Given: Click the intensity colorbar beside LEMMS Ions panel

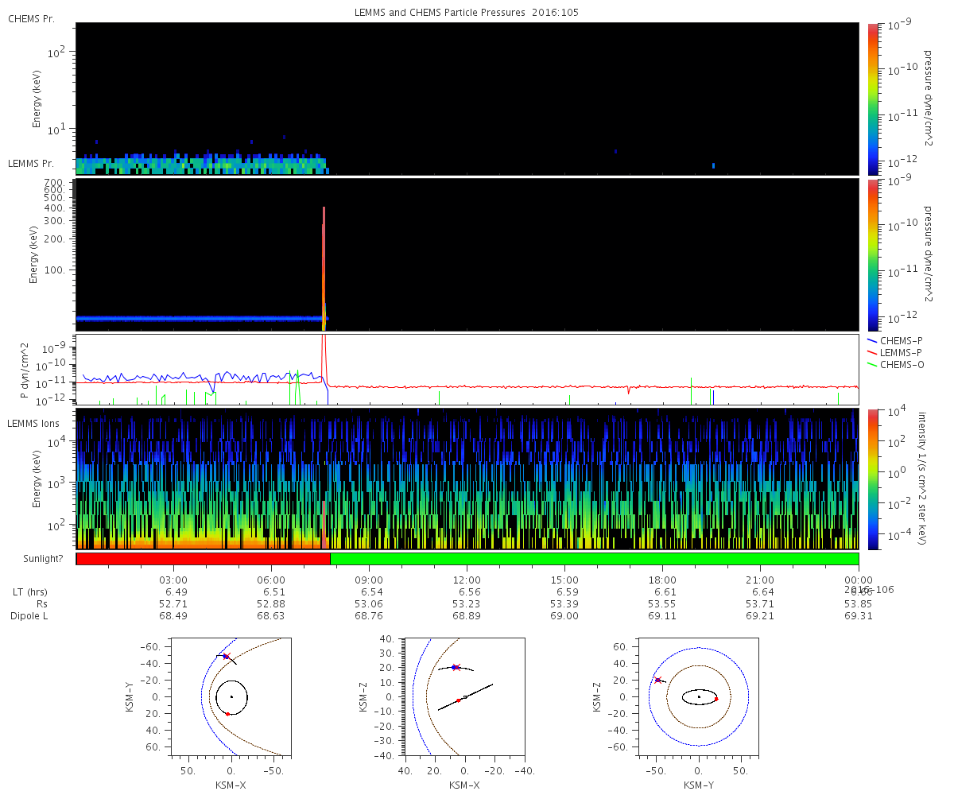Looking at the screenshot, I should pyautogui.click(x=873, y=479).
